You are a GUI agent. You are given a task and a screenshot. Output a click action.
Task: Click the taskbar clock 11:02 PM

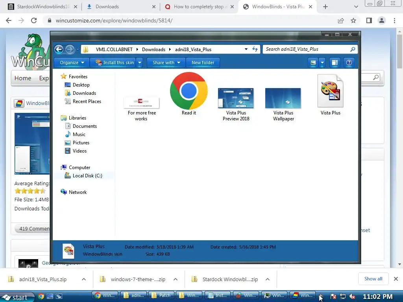click(x=378, y=296)
